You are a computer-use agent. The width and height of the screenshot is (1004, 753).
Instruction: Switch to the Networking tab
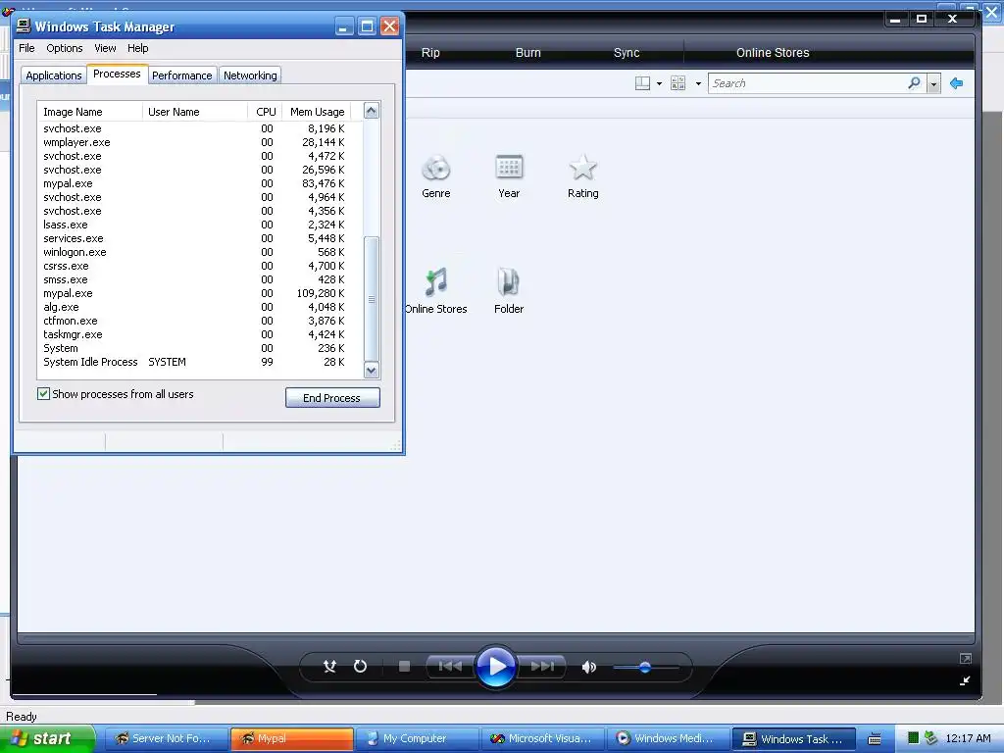250,75
